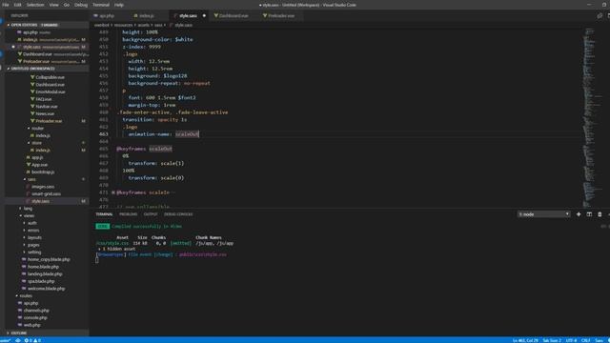The image size is (610, 343).
Task: Open errors and warnings count in status bar
Action: [x=32, y=340]
